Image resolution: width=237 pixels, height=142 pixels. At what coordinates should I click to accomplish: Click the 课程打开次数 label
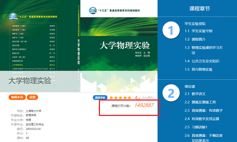click(x=121, y=106)
